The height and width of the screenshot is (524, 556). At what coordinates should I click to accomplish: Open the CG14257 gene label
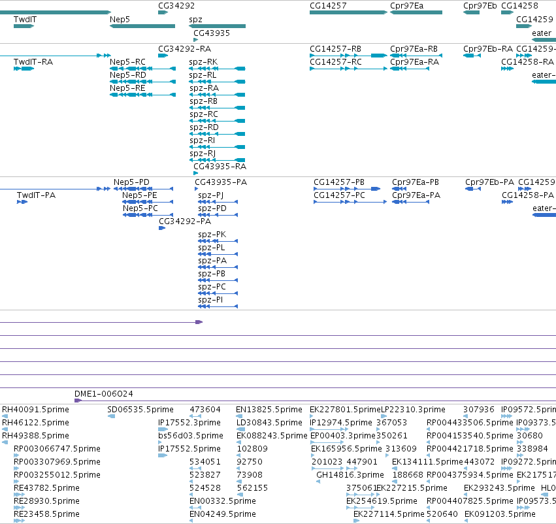[328, 6]
